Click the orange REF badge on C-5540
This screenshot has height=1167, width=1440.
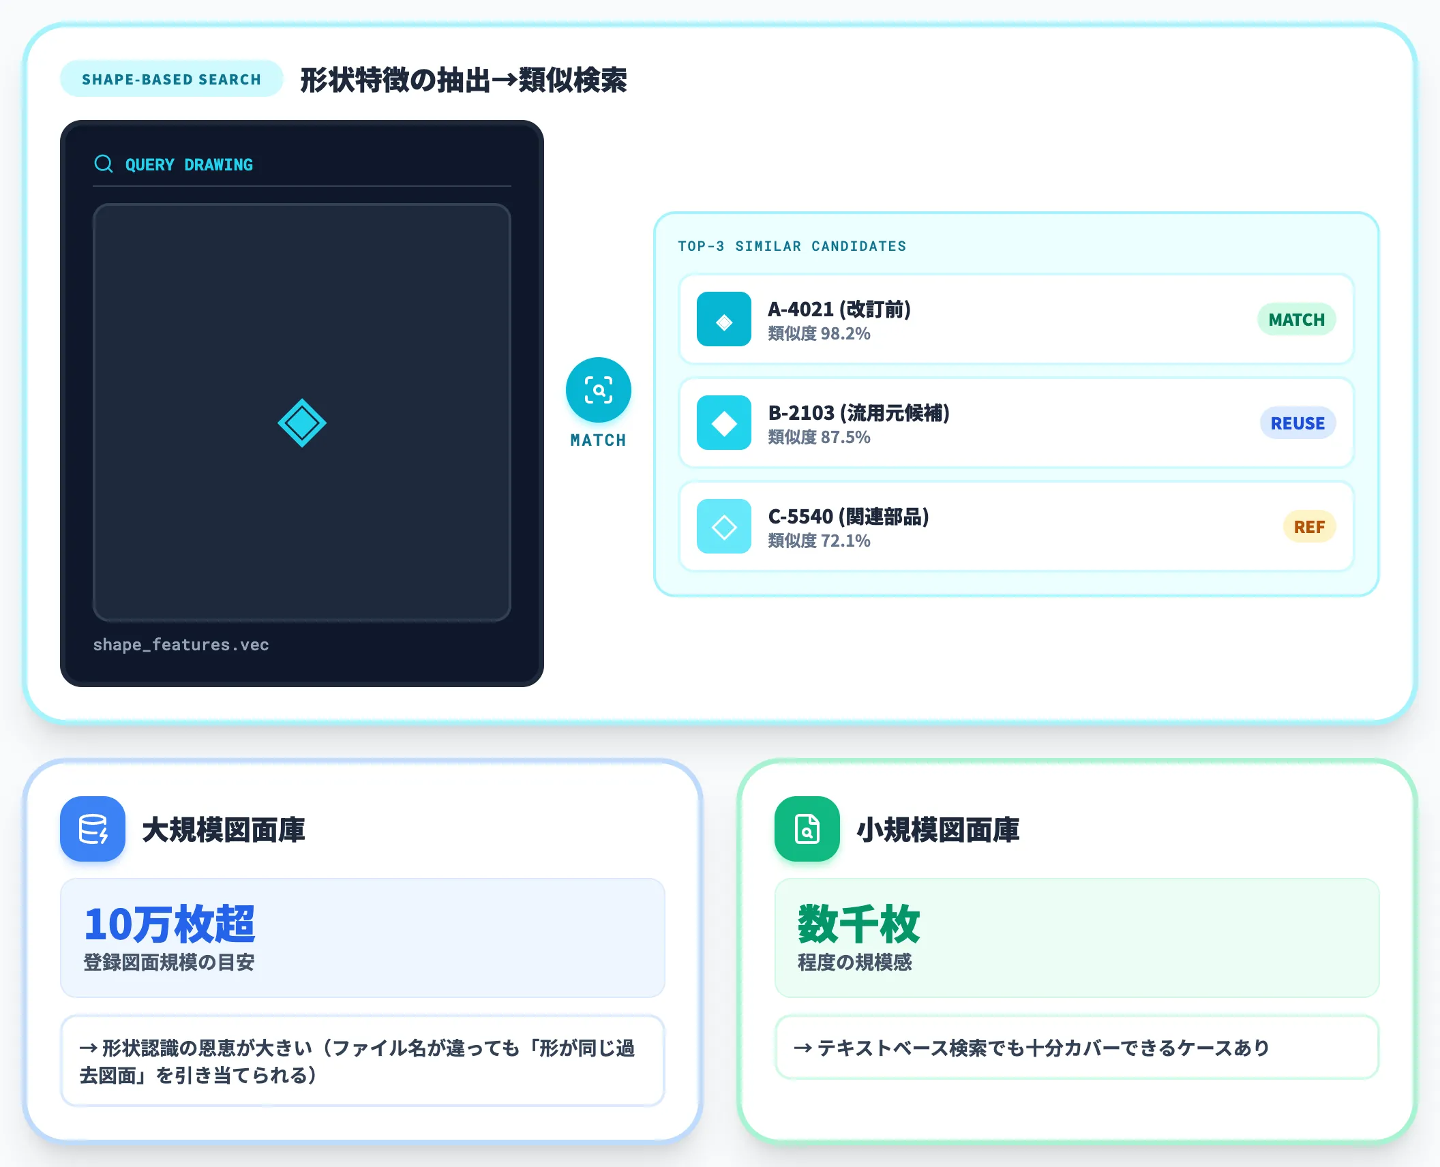coord(1309,526)
